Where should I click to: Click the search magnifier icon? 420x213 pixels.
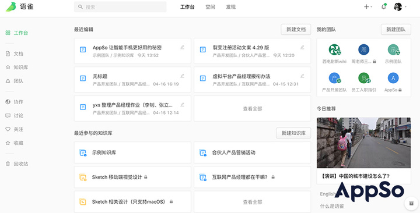(x=80, y=7)
